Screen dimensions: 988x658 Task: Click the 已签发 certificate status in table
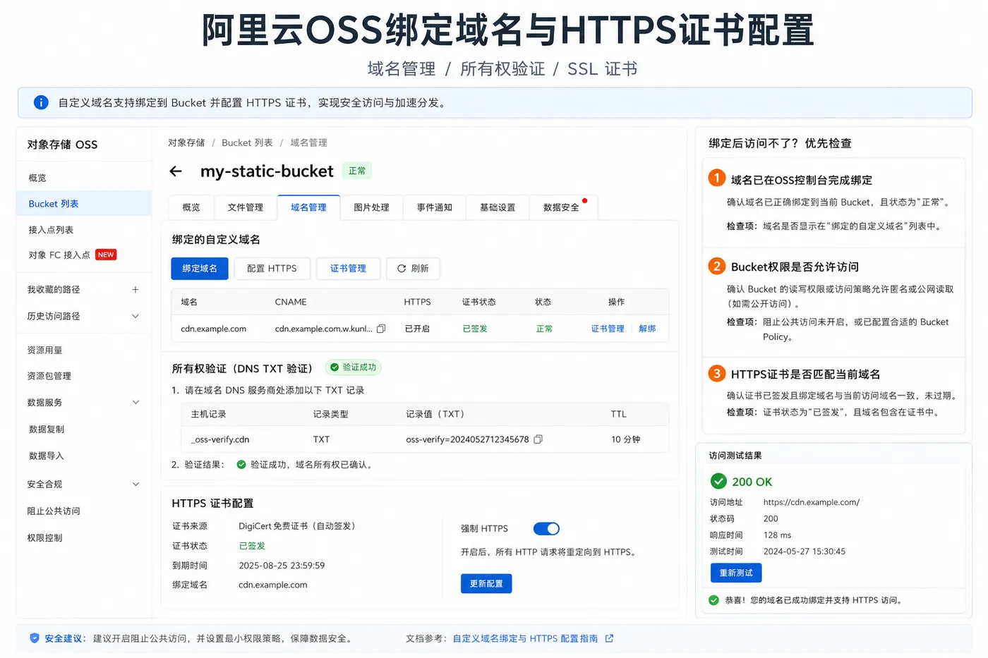coord(475,329)
